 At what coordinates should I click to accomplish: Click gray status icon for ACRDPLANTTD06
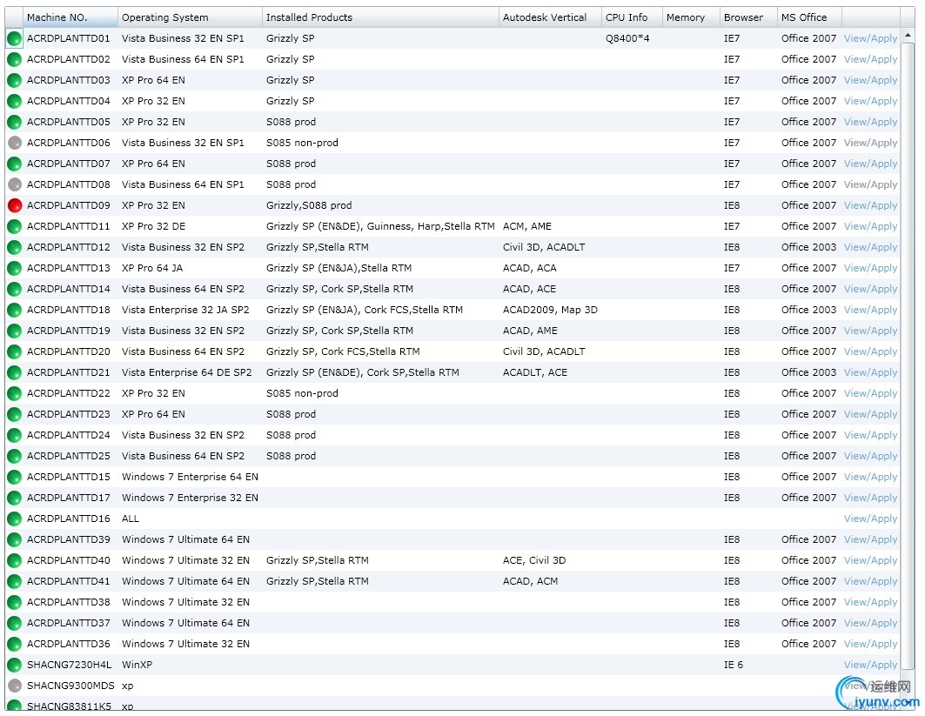(14, 144)
